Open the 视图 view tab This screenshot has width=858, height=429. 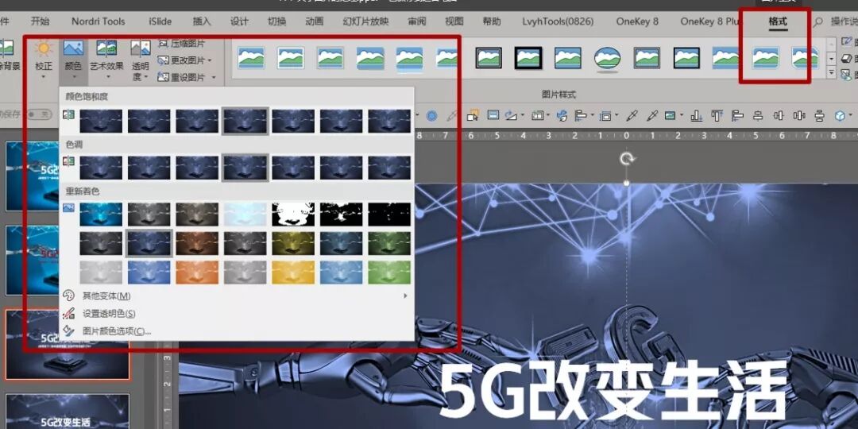pos(454,21)
